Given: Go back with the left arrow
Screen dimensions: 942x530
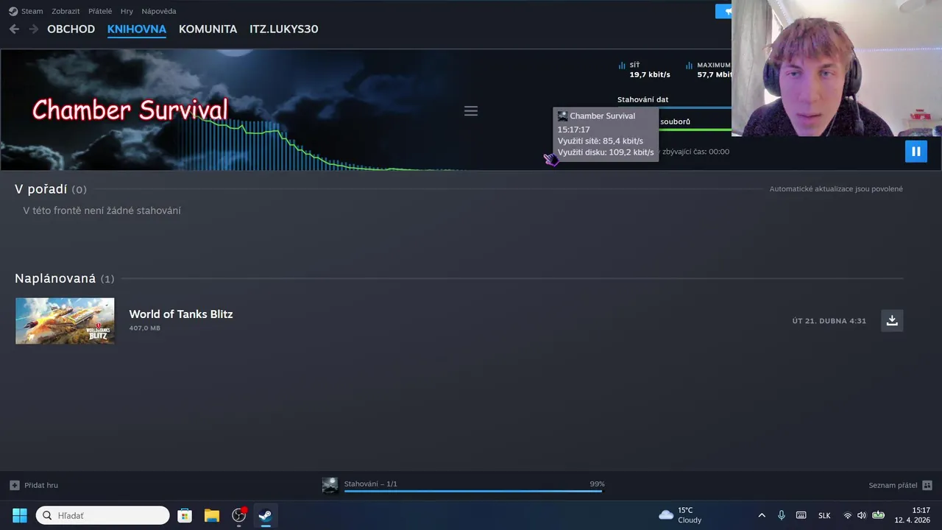Looking at the screenshot, I should 14,29.
